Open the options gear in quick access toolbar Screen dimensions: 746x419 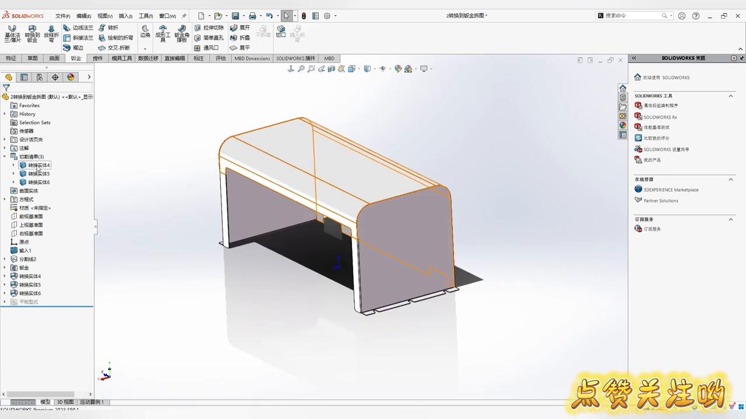coord(327,16)
